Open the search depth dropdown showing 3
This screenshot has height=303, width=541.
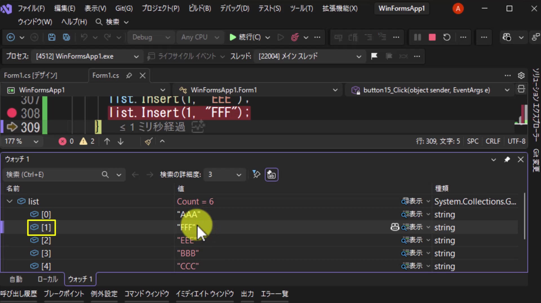click(x=225, y=175)
